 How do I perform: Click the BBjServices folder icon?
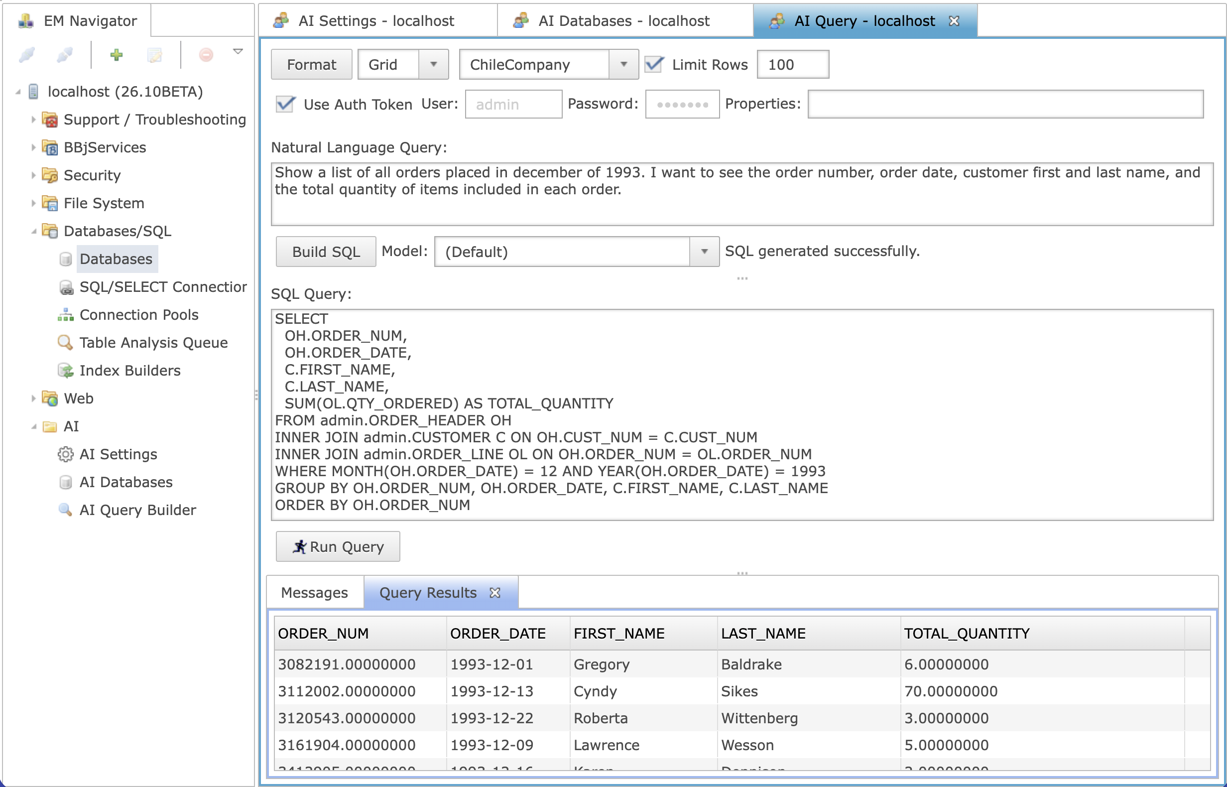pyautogui.click(x=50, y=147)
